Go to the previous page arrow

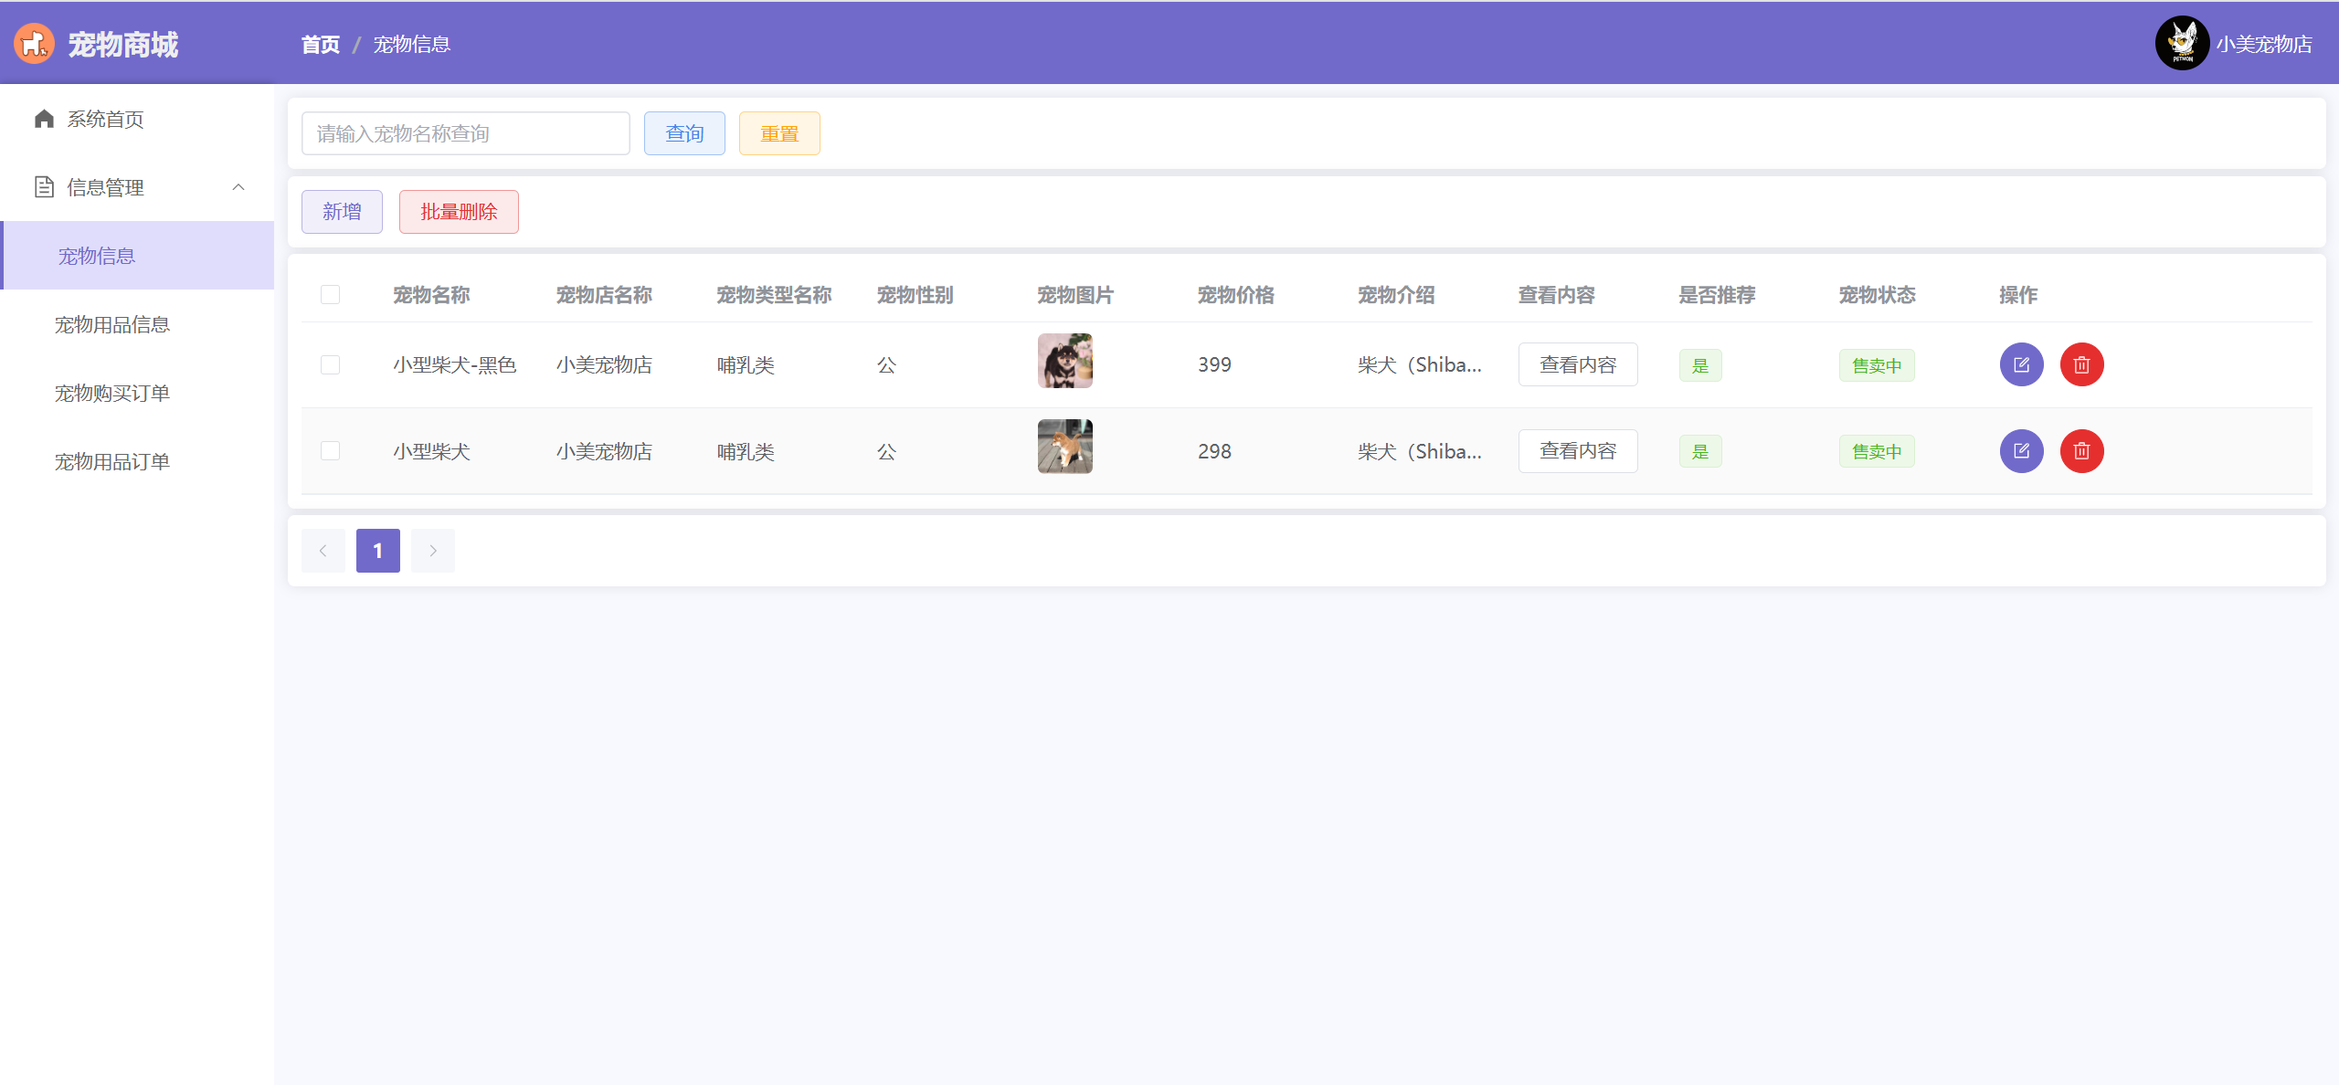tap(323, 551)
